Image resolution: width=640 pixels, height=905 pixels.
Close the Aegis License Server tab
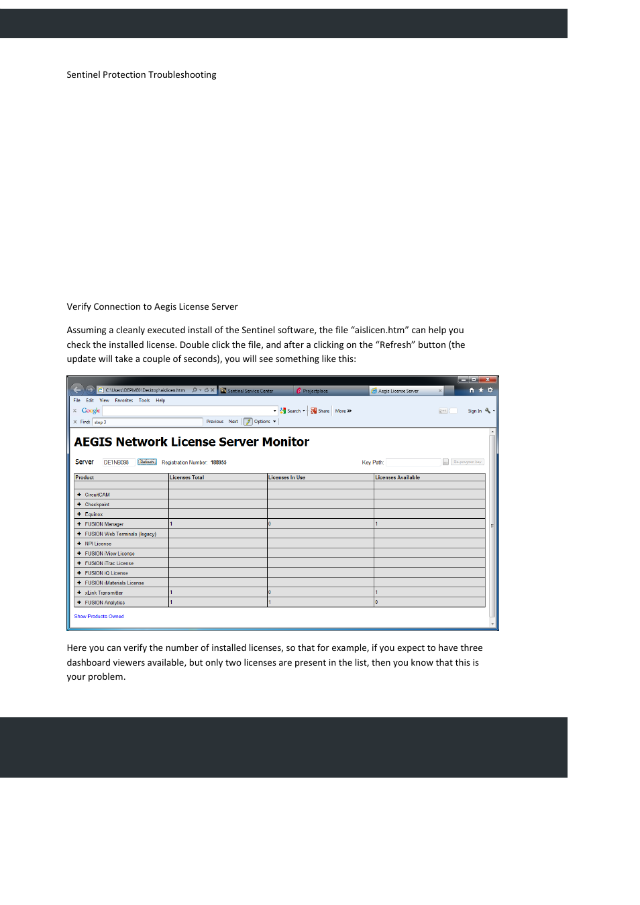point(440,391)
